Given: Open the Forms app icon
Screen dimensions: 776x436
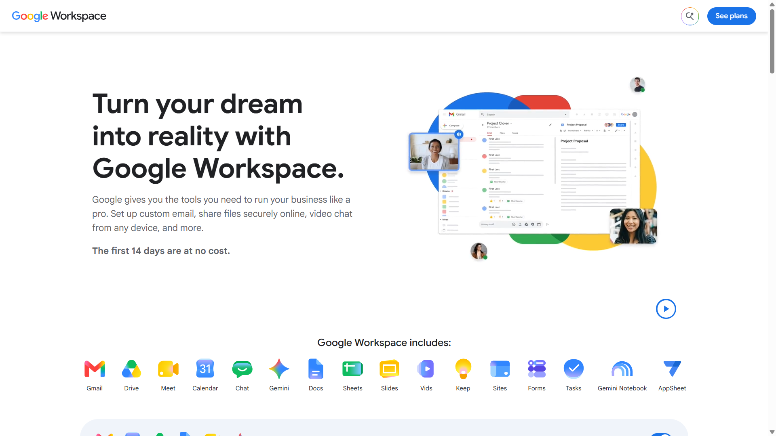Looking at the screenshot, I should click(x=537, y=369).
